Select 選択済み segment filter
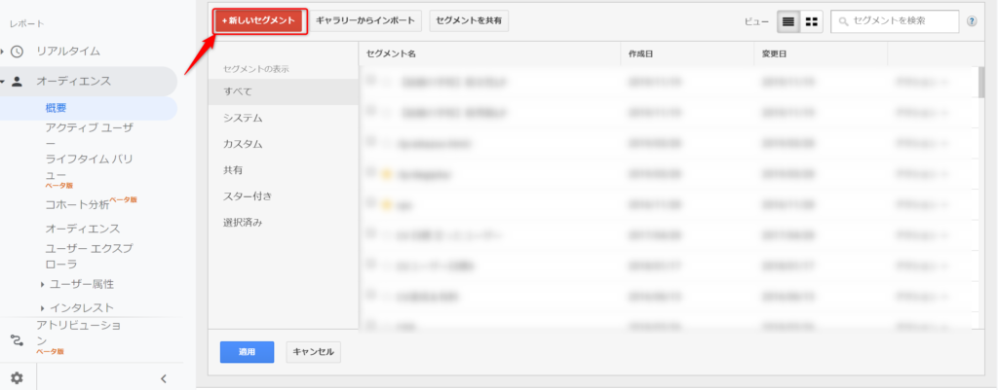998x390 pixels. click(284, 223)
